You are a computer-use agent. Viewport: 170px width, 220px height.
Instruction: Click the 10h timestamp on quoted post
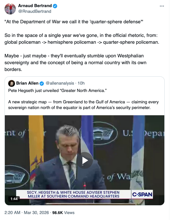81,83
